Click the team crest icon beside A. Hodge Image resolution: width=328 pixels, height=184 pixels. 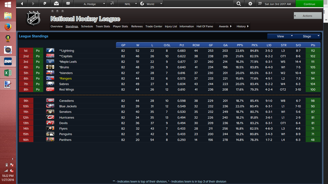tap(112, 4)
